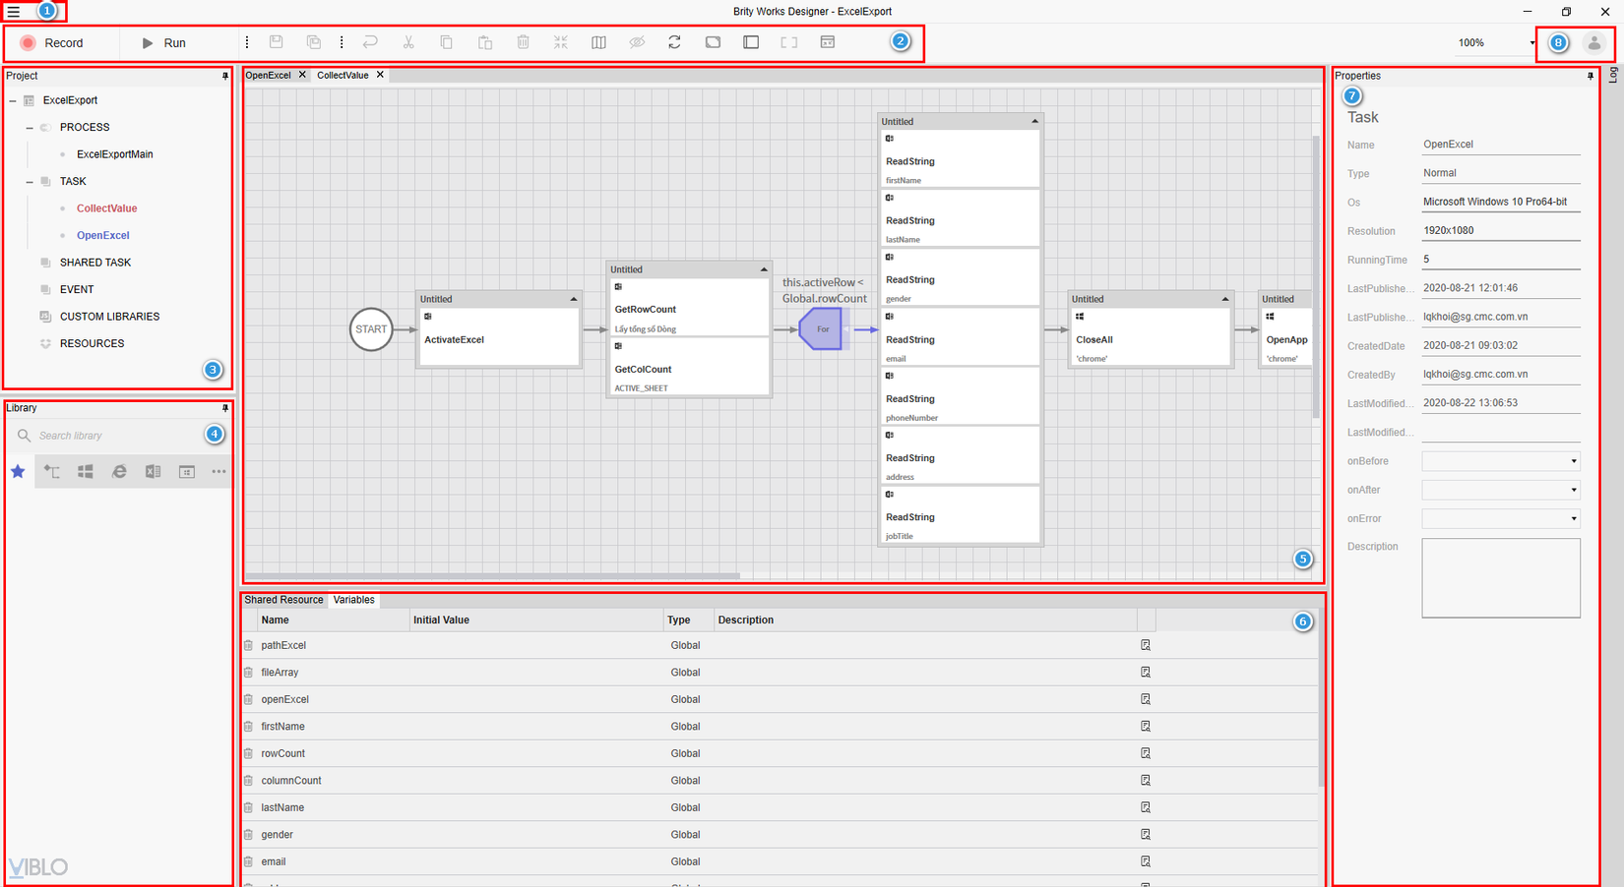Screen dimensions: 1624x887
Task: Click the task Name field
Action: click(x=1501, y=145)
